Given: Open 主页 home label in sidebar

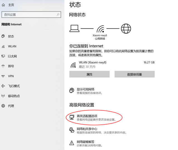Looking at the screenshot, I should click(x=11, y=5).
